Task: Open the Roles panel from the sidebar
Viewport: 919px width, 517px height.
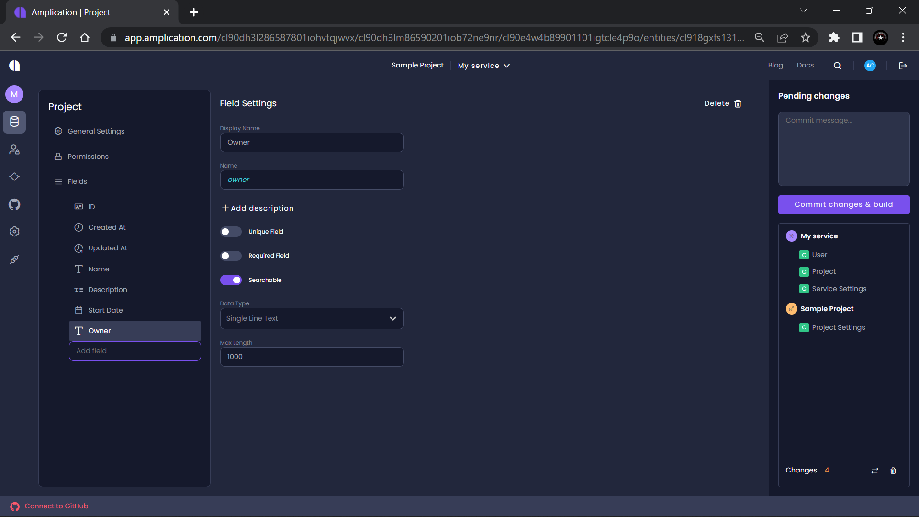Action: pyautogui.click(x=14, y=149)
